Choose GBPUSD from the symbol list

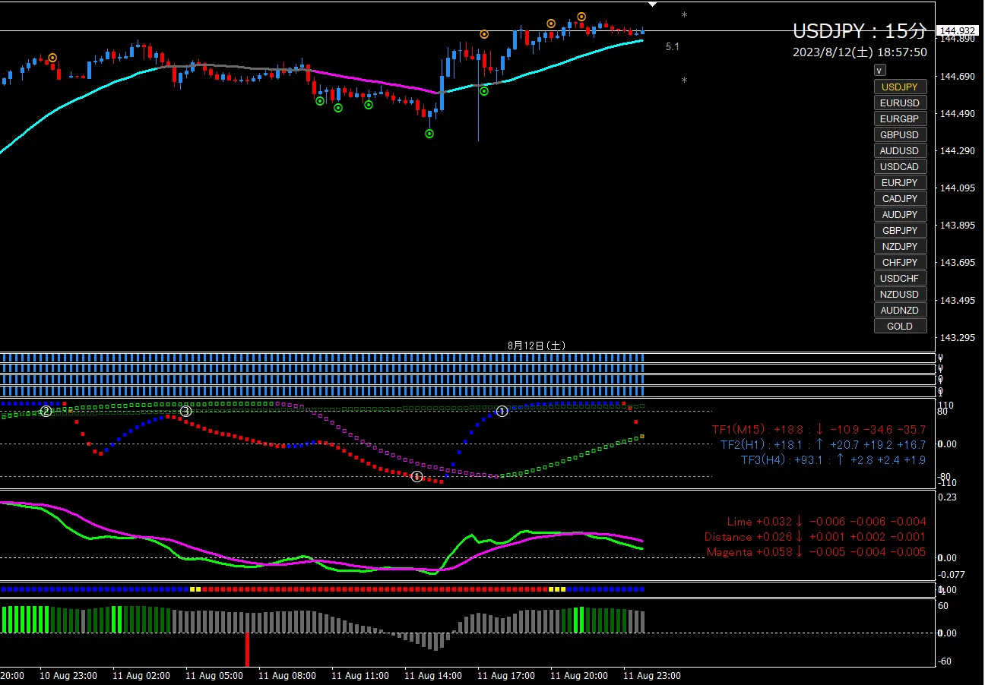coord(900,135)
